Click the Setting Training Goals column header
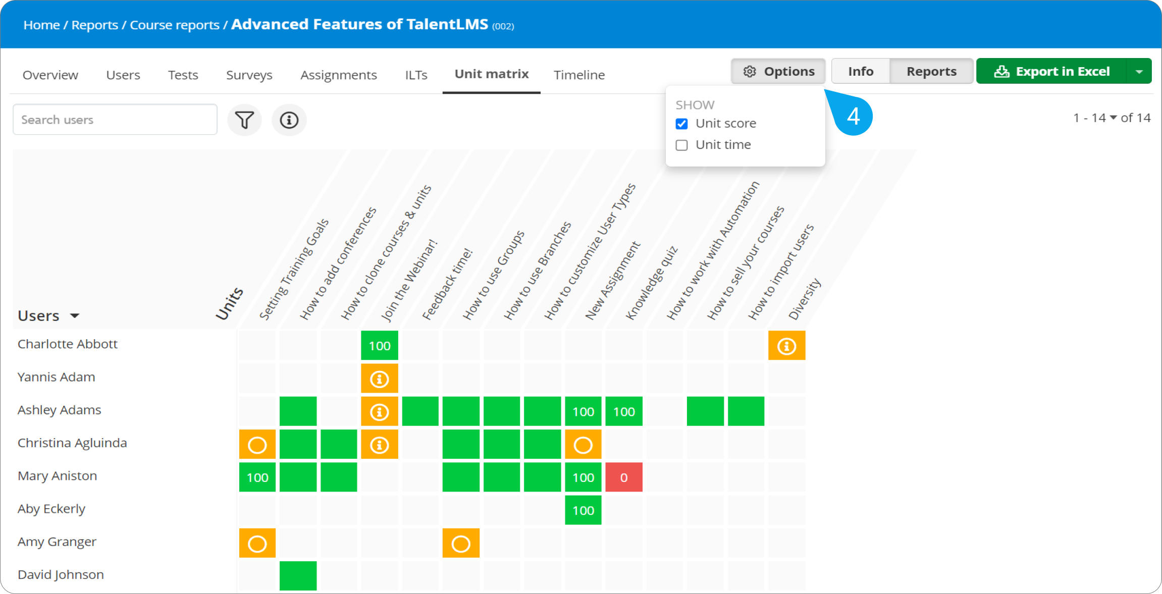The height and width of the screenshot is (594, 1162). (294, 269)
